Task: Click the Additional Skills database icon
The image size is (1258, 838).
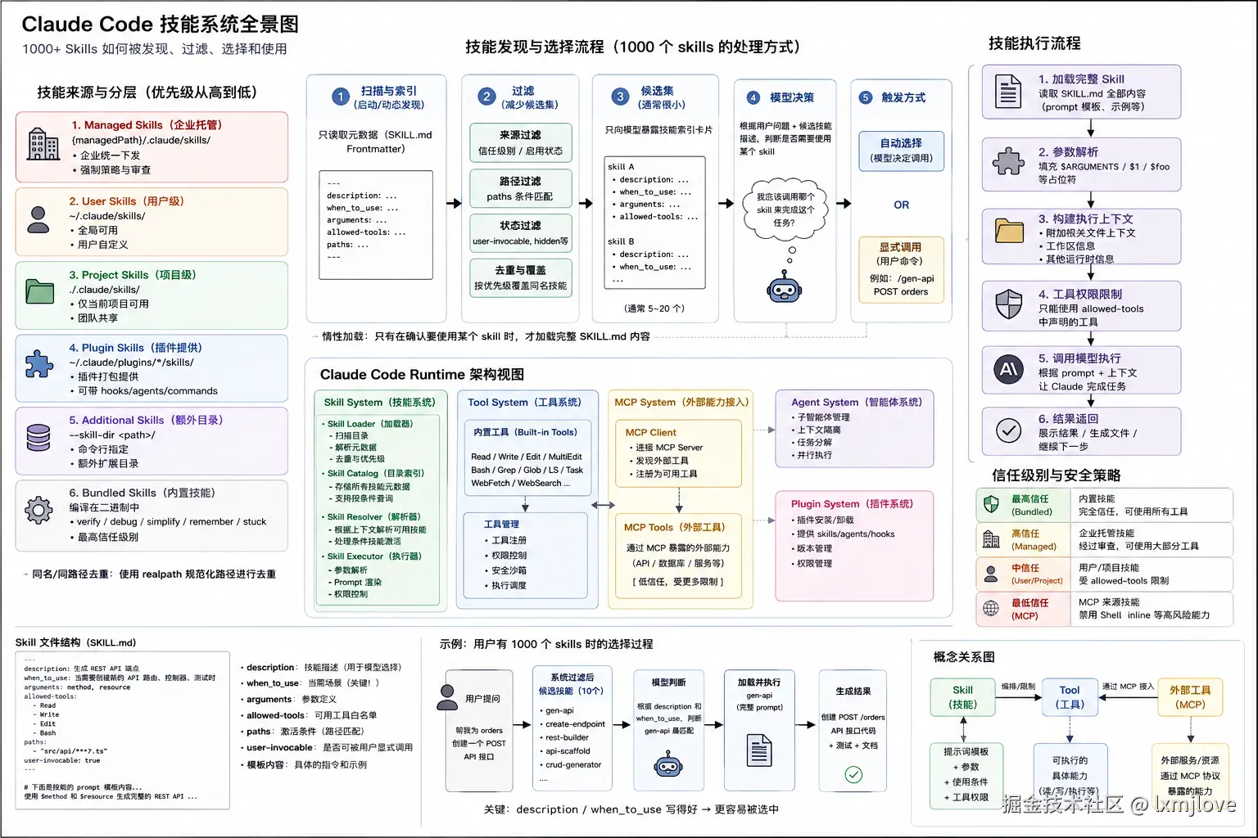Action: point(38,437)
